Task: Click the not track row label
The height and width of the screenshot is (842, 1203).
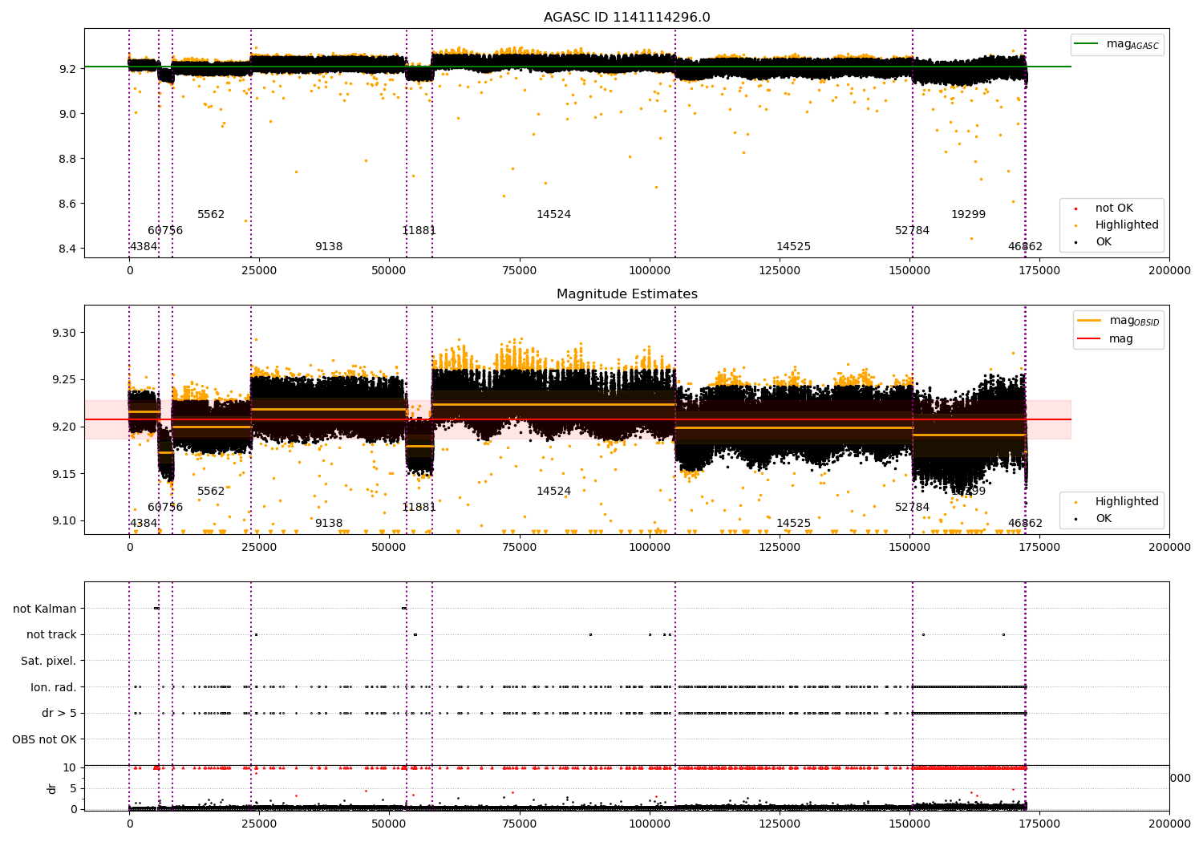Action: click(51, 635)
